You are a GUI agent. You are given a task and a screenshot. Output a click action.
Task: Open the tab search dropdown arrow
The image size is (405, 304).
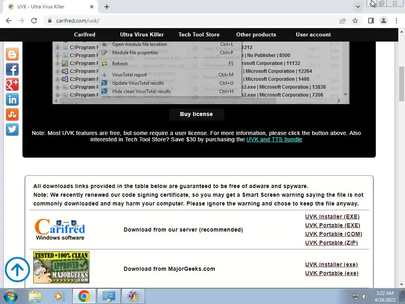point(358,7)
